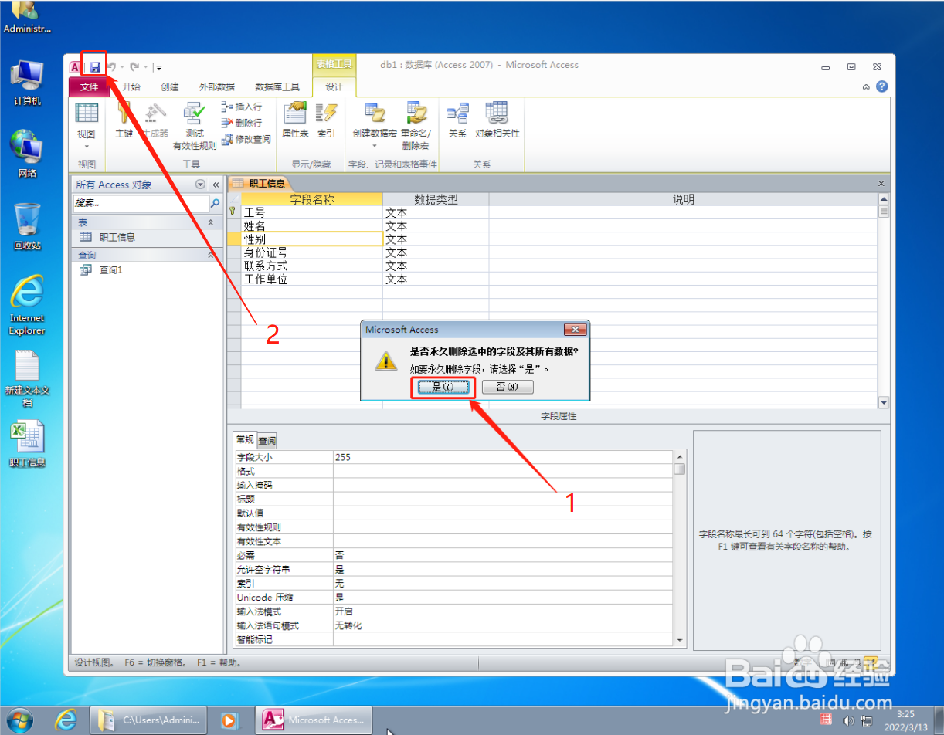Click the 职工信息 Excel desktop file

coord(27,444)
